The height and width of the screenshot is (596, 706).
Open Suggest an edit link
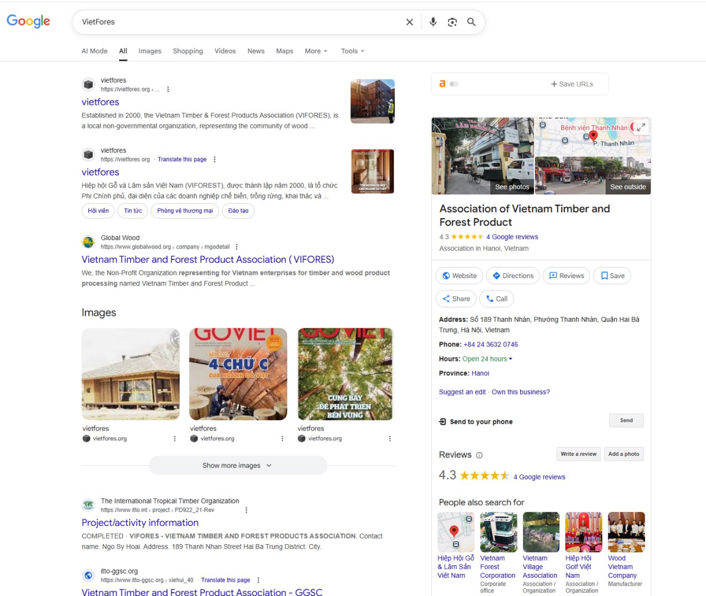462,392
